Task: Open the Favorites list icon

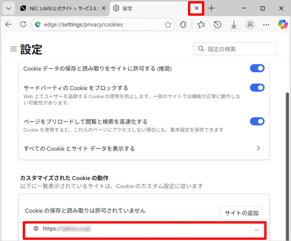Action: coord(201,24)
